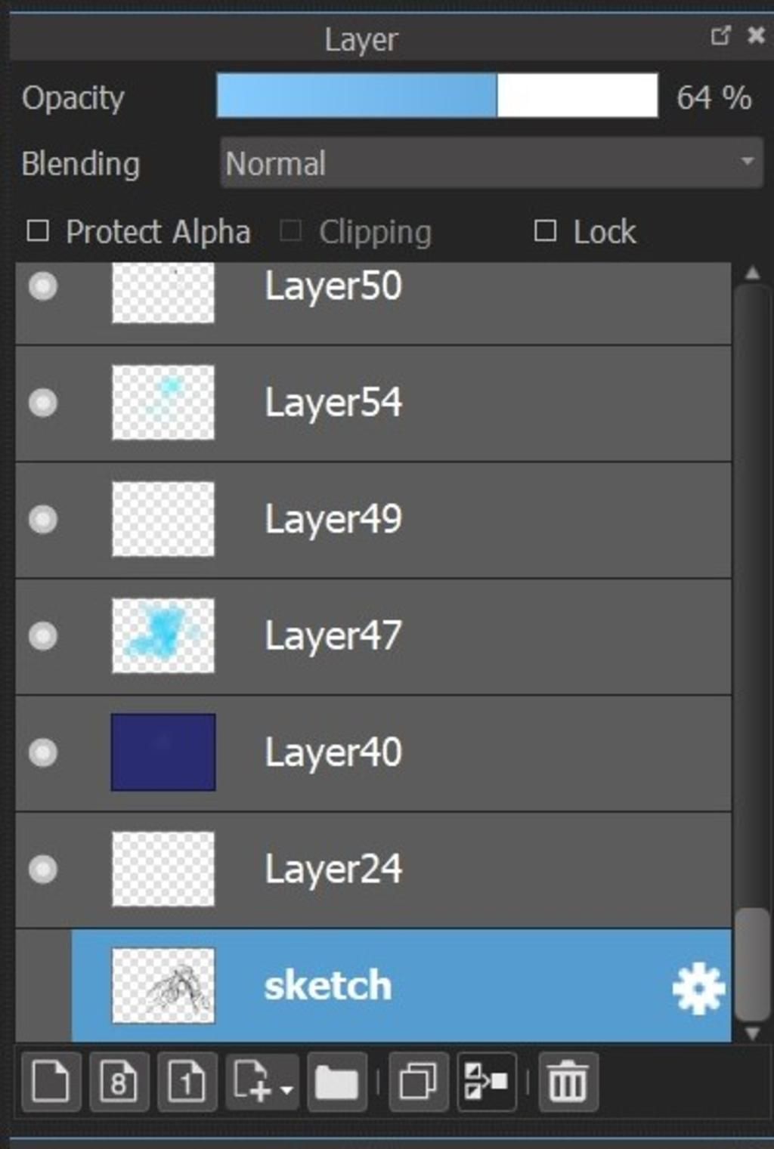
Task: Add a new 8-bit layer
Action: coord(119,1081)
